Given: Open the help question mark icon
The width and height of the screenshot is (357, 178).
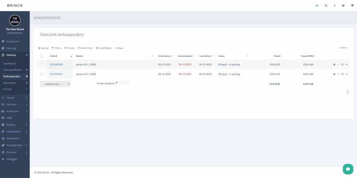Looking at the screenshot, I should [343, 6].
